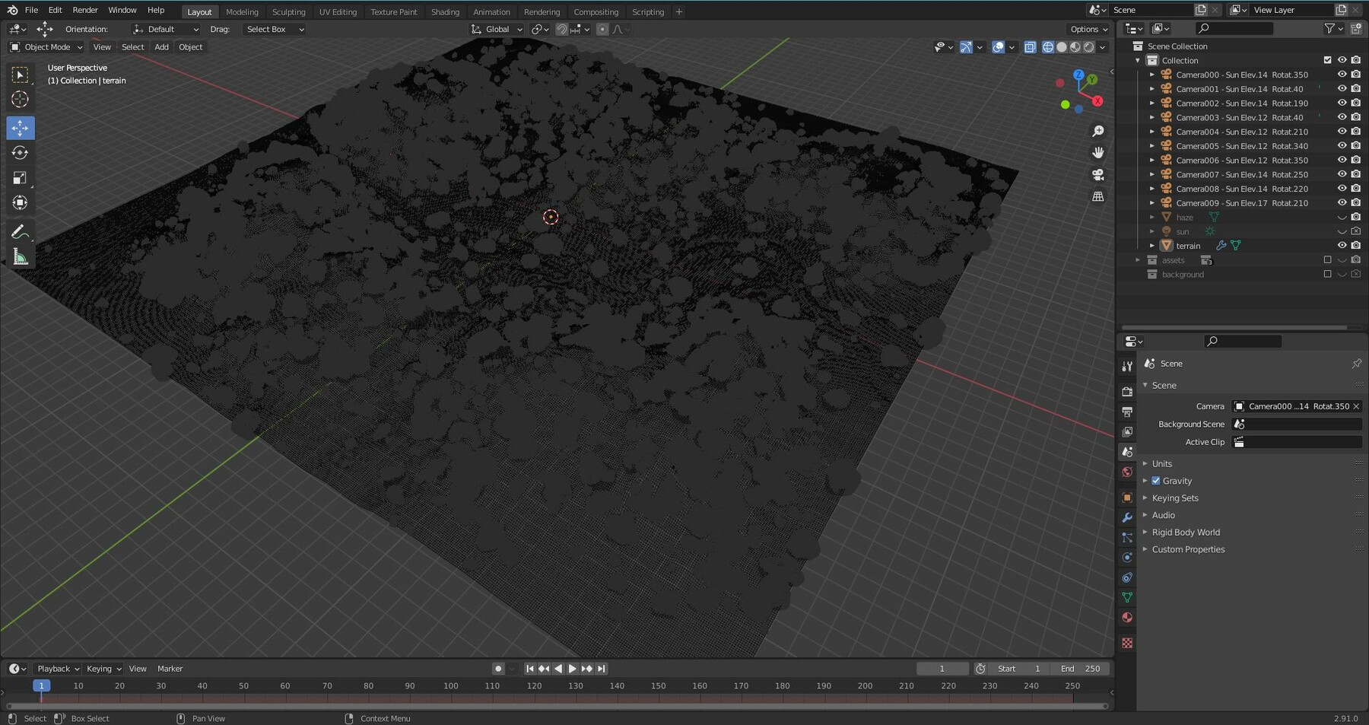
Task: Disable Gravity in Scene properties
Action: tap(1155, 480)
